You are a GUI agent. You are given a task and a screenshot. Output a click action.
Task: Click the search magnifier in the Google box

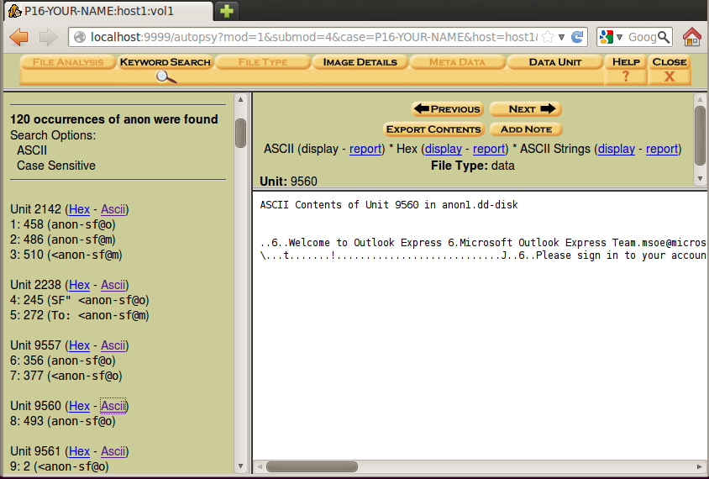click(664, 37)
